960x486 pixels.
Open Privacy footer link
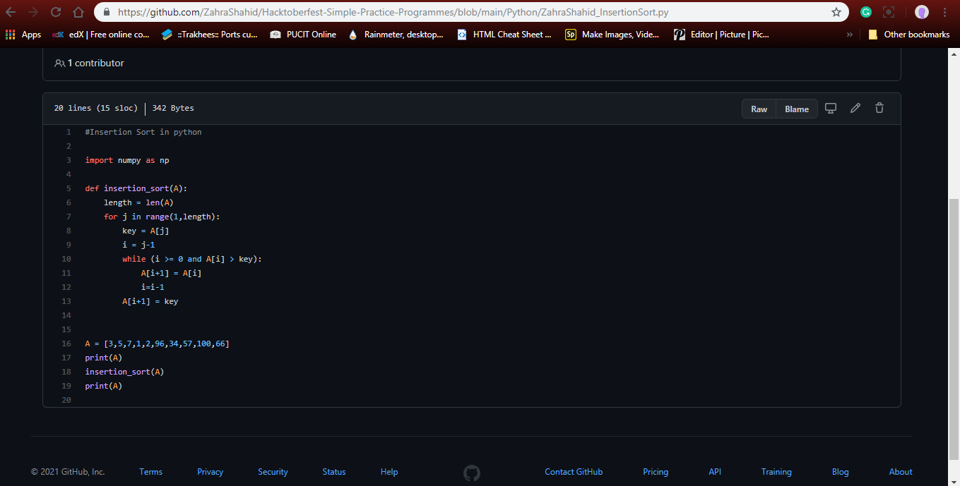click(211, 472)
